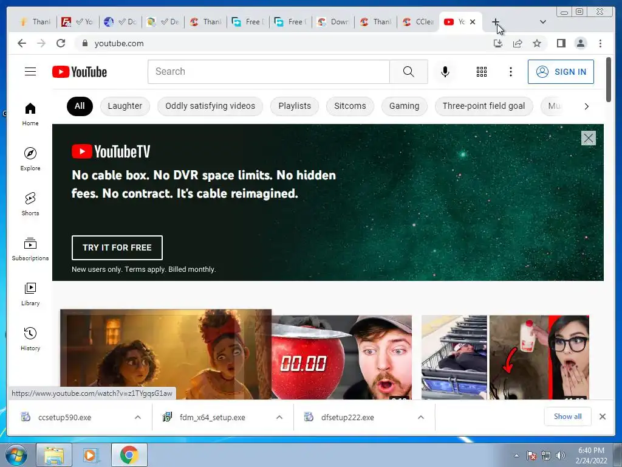Select the Sitcoms filter chip
This screenshot has height=467, width=622.
(350, 106)
